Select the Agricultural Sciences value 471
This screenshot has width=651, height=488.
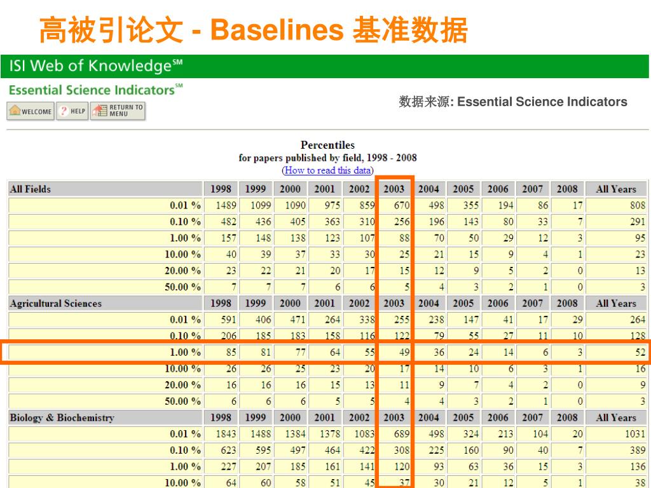point(298,320)
